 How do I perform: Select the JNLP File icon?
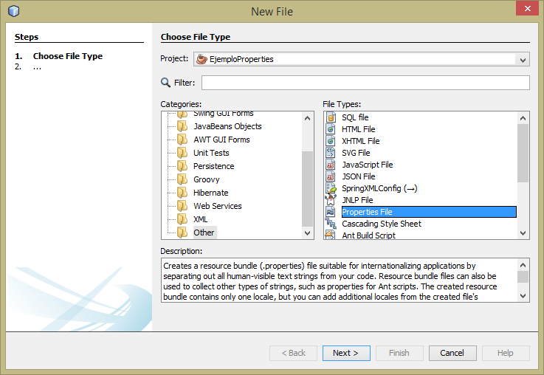(331, 200)
